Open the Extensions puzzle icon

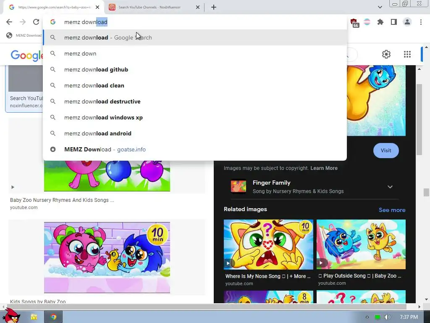click(380, 22)
